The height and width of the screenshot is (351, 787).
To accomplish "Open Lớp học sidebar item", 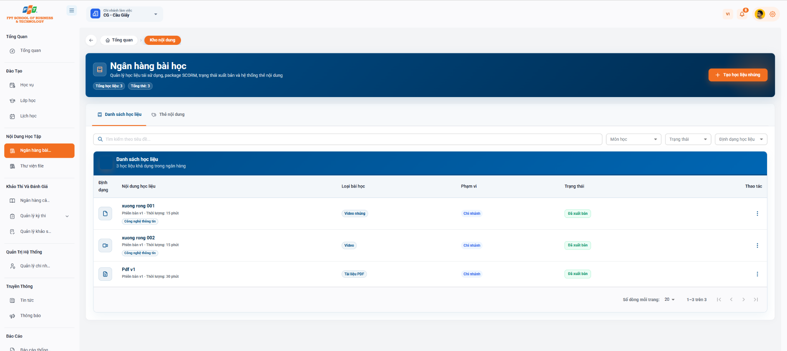I will (39, 101).
